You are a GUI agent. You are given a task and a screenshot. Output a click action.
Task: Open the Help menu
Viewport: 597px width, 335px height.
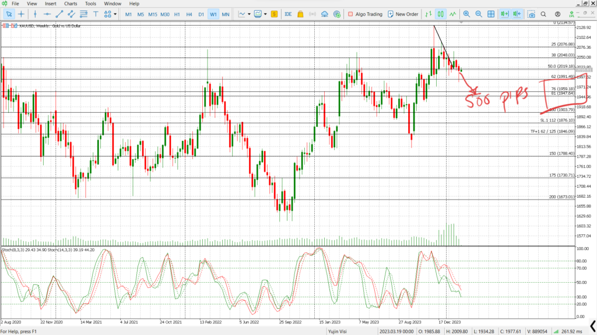(134, 3)
